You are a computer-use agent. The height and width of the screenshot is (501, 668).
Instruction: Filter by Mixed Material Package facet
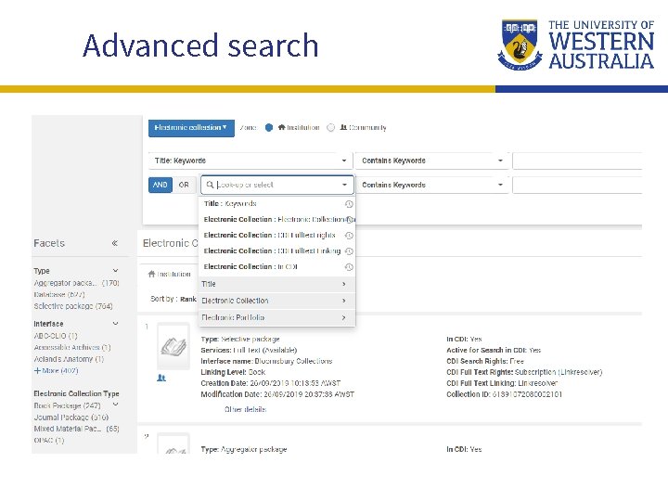click(76, 429)
